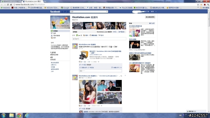Viewport: 210px width, 118px height.
Task: Dismiss the second post with its X
Action: (125, 76)
